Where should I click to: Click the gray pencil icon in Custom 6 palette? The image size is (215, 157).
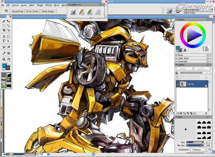[x=98, y=12]
